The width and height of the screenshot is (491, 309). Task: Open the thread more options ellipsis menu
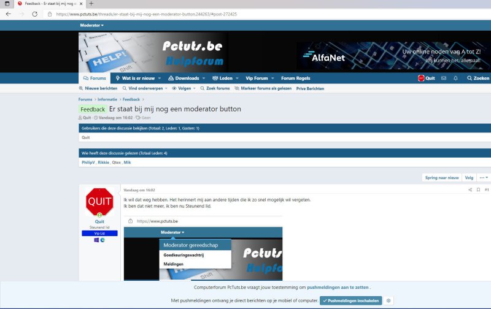coord(484,178)
